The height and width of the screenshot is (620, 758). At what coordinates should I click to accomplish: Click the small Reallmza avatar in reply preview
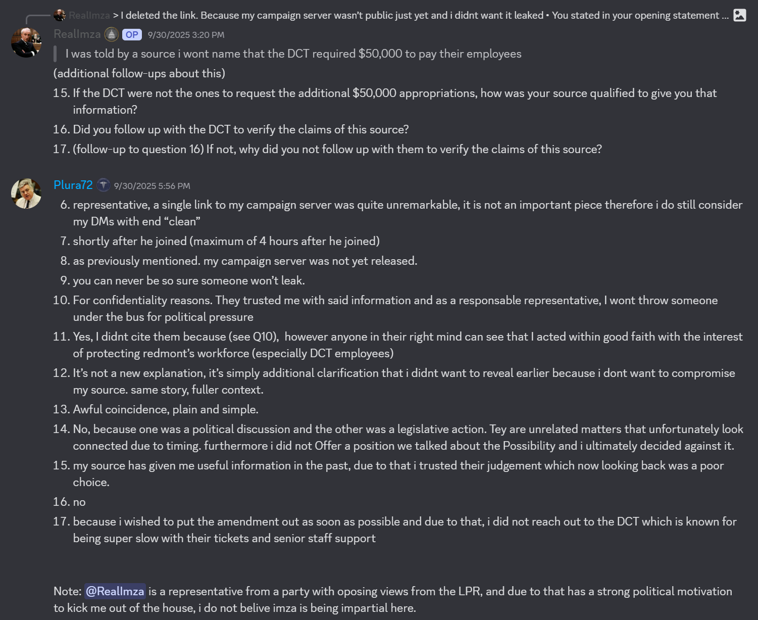point(60,15)
